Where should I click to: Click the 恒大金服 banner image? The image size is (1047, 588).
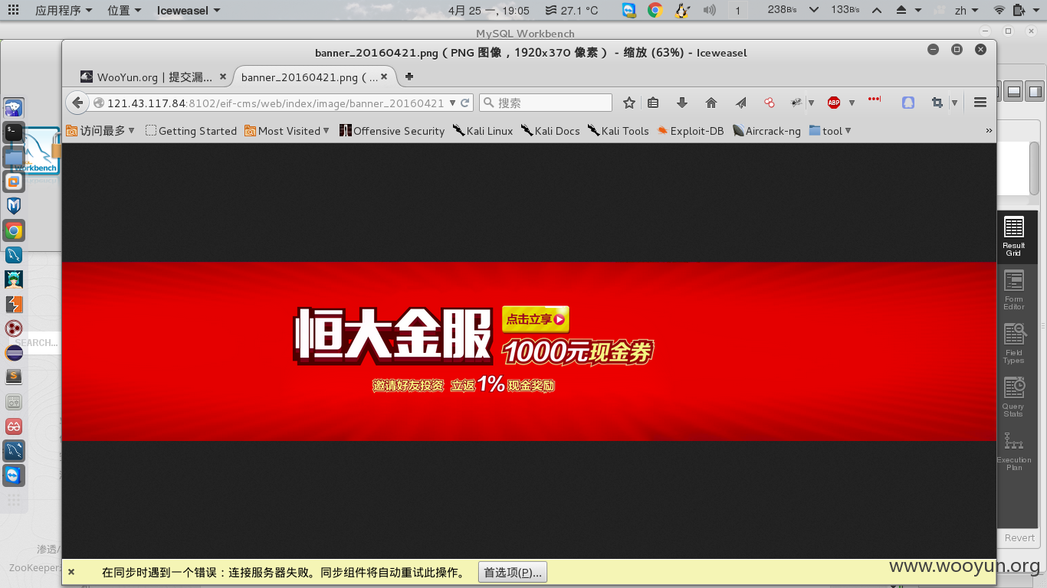[529, 351]
